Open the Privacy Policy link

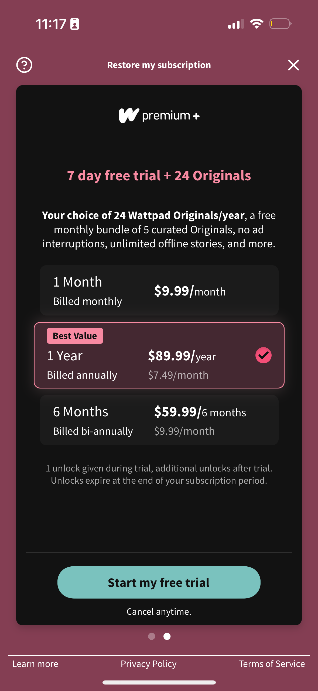tap(149, 664)
